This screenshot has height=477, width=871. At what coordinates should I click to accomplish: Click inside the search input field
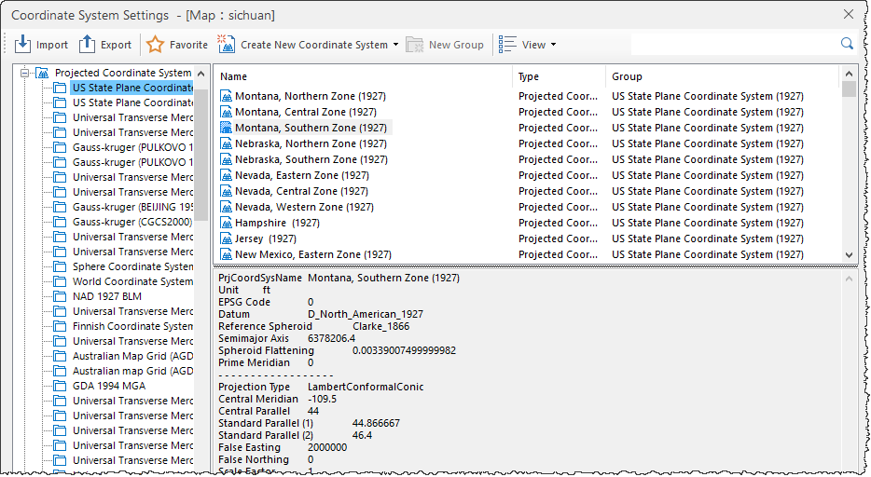point(733,44)
